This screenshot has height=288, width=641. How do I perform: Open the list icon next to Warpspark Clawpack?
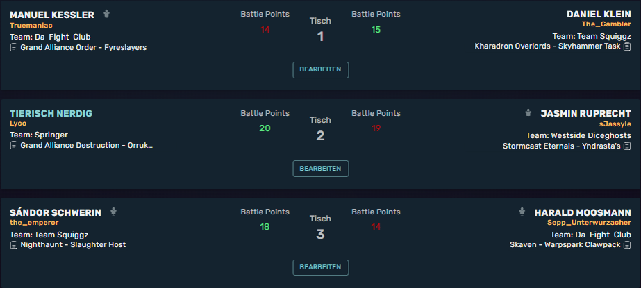pyautogui.click(x=627, y=245)
